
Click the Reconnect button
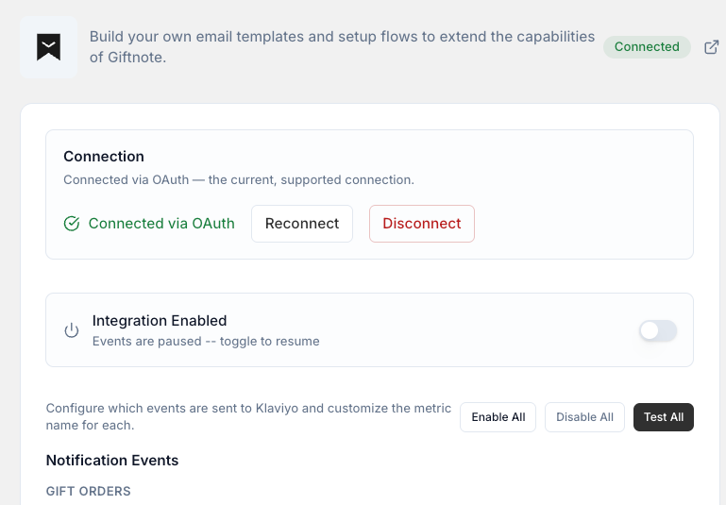[x=302, y=224]
